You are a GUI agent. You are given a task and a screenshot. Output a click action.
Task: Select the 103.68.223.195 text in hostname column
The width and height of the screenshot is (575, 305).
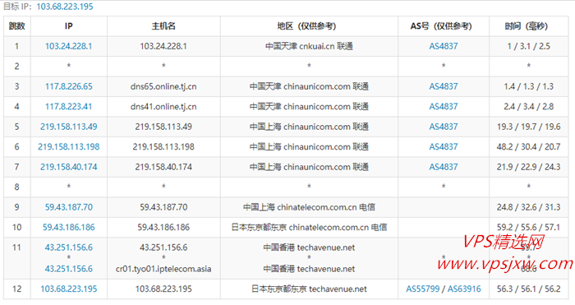click(x=163, y=289)
